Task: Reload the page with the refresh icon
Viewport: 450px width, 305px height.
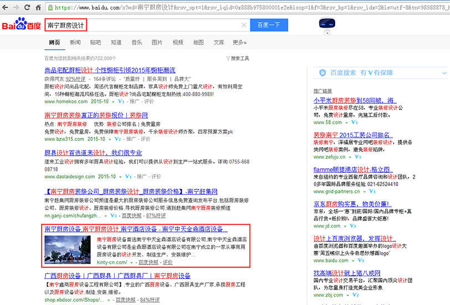Action: click(27, 7)
